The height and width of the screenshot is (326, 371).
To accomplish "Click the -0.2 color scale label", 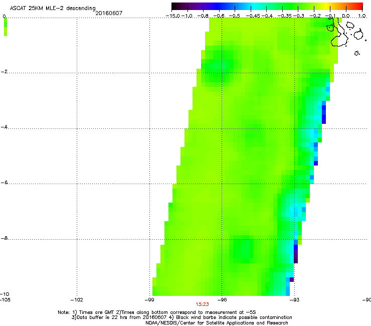I will (x=315, y=16).
